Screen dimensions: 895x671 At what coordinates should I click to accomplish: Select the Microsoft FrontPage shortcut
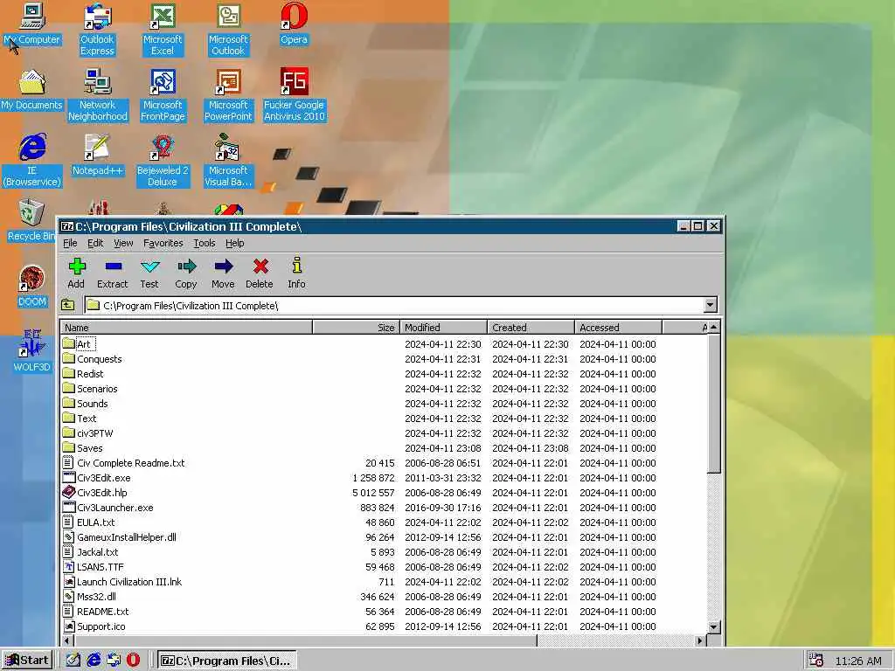(163, 95)
